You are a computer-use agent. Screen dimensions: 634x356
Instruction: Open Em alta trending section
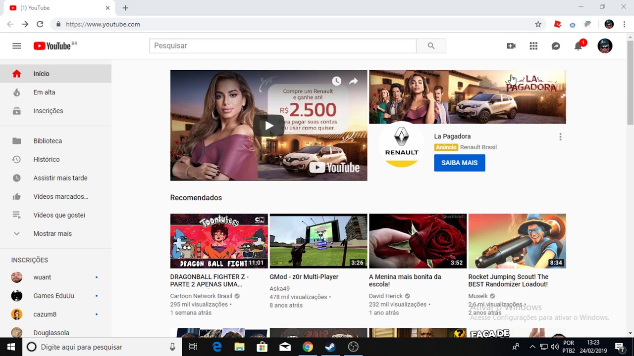click(55, 92)
